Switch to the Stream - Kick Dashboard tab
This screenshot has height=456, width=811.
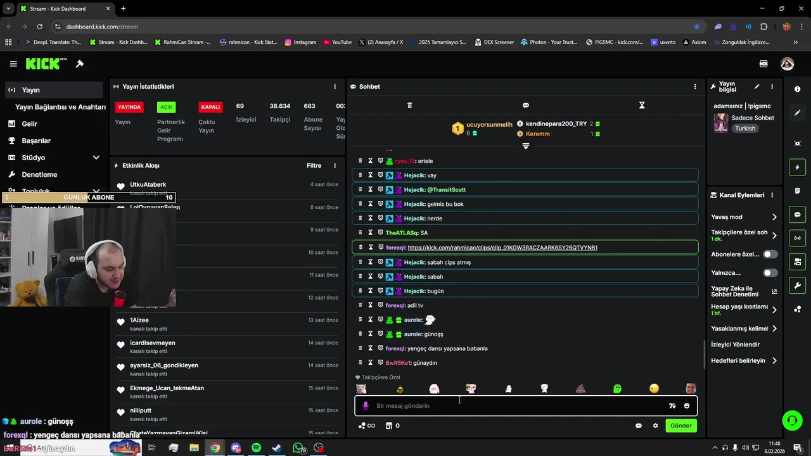tap(65, 9)
